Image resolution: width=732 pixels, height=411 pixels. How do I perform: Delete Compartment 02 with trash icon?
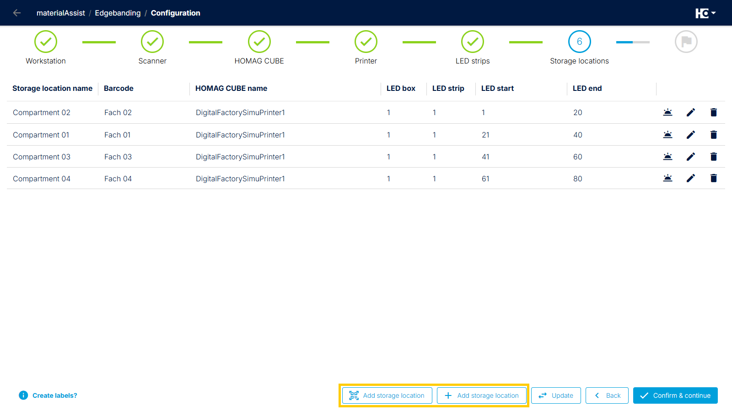click(714, 112)
